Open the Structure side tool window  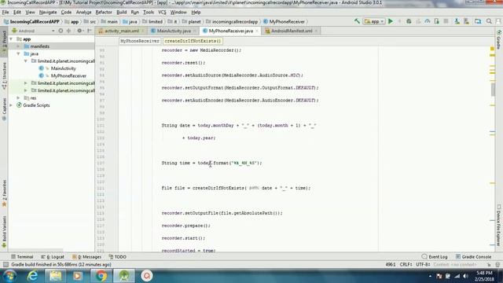click(4, 75)
